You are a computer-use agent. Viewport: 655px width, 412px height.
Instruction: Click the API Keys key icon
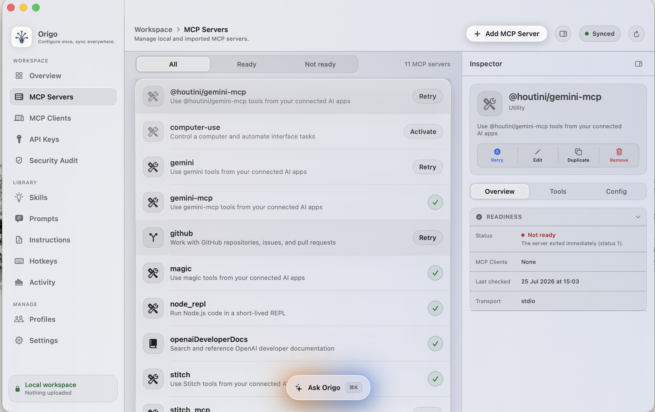[19, 139]
